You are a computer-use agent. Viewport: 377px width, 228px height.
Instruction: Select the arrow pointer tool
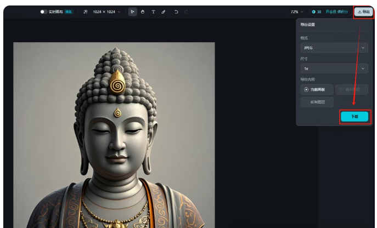coord(132,12)
